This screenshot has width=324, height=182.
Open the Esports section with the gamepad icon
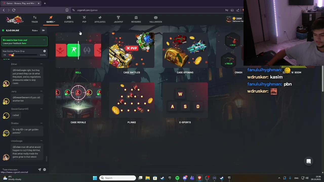69,19
